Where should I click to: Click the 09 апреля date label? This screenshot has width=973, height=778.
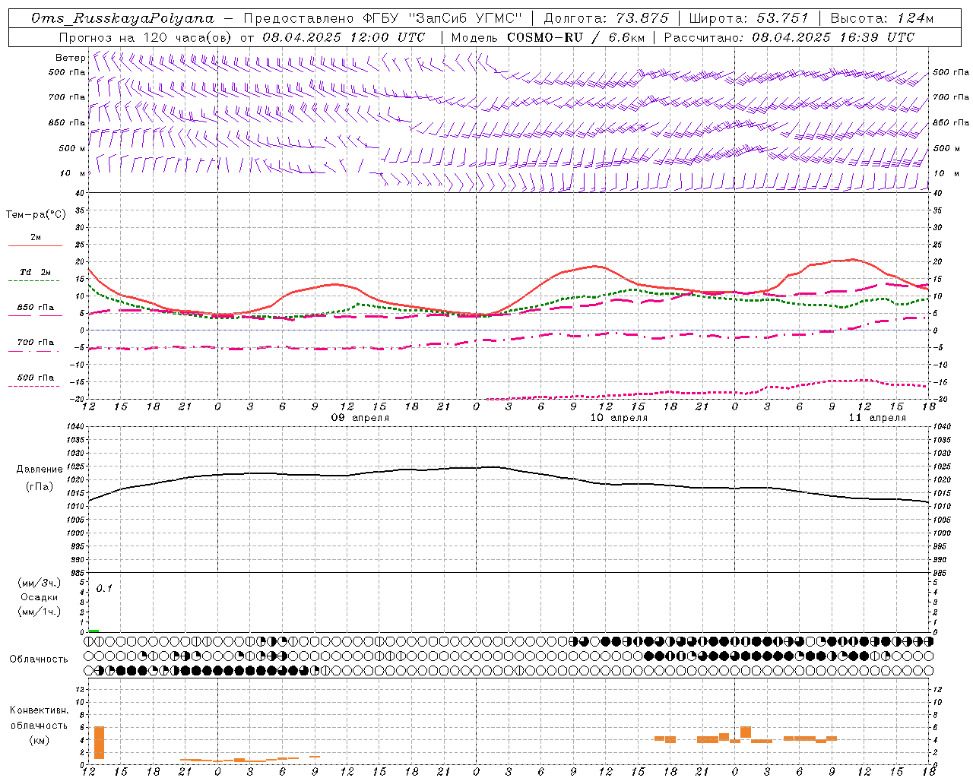pyautogui.click(x=360, y=418)
